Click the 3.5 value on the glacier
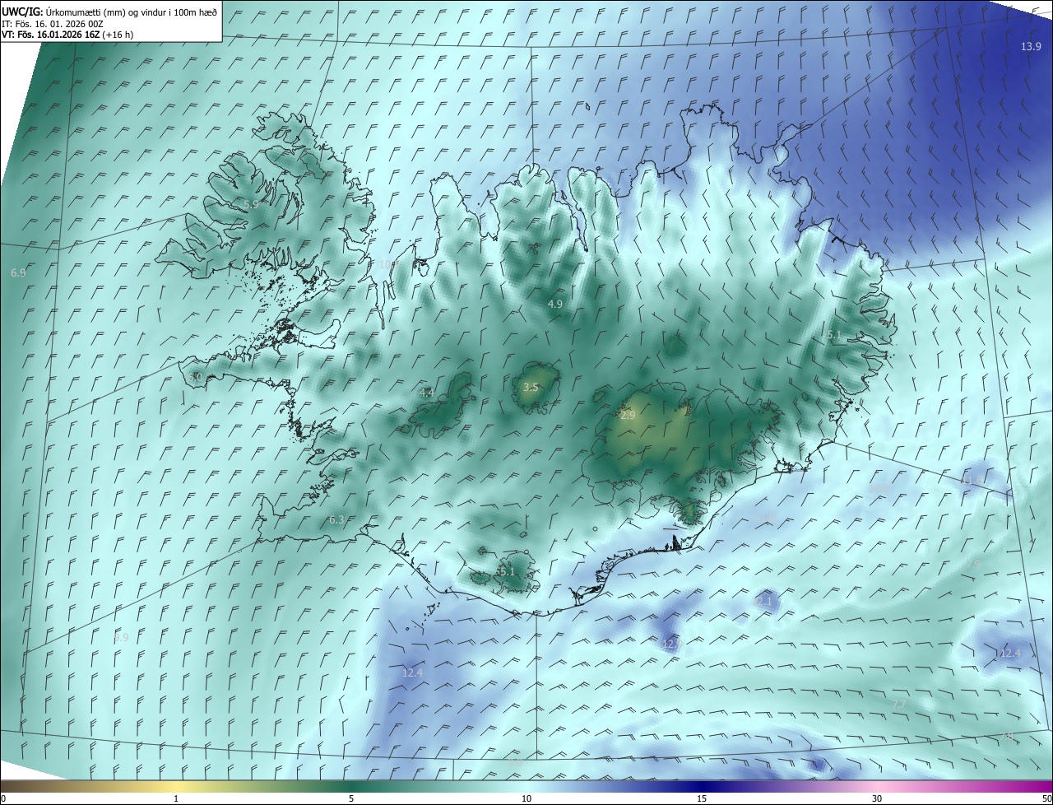 [x=531, y=387]
